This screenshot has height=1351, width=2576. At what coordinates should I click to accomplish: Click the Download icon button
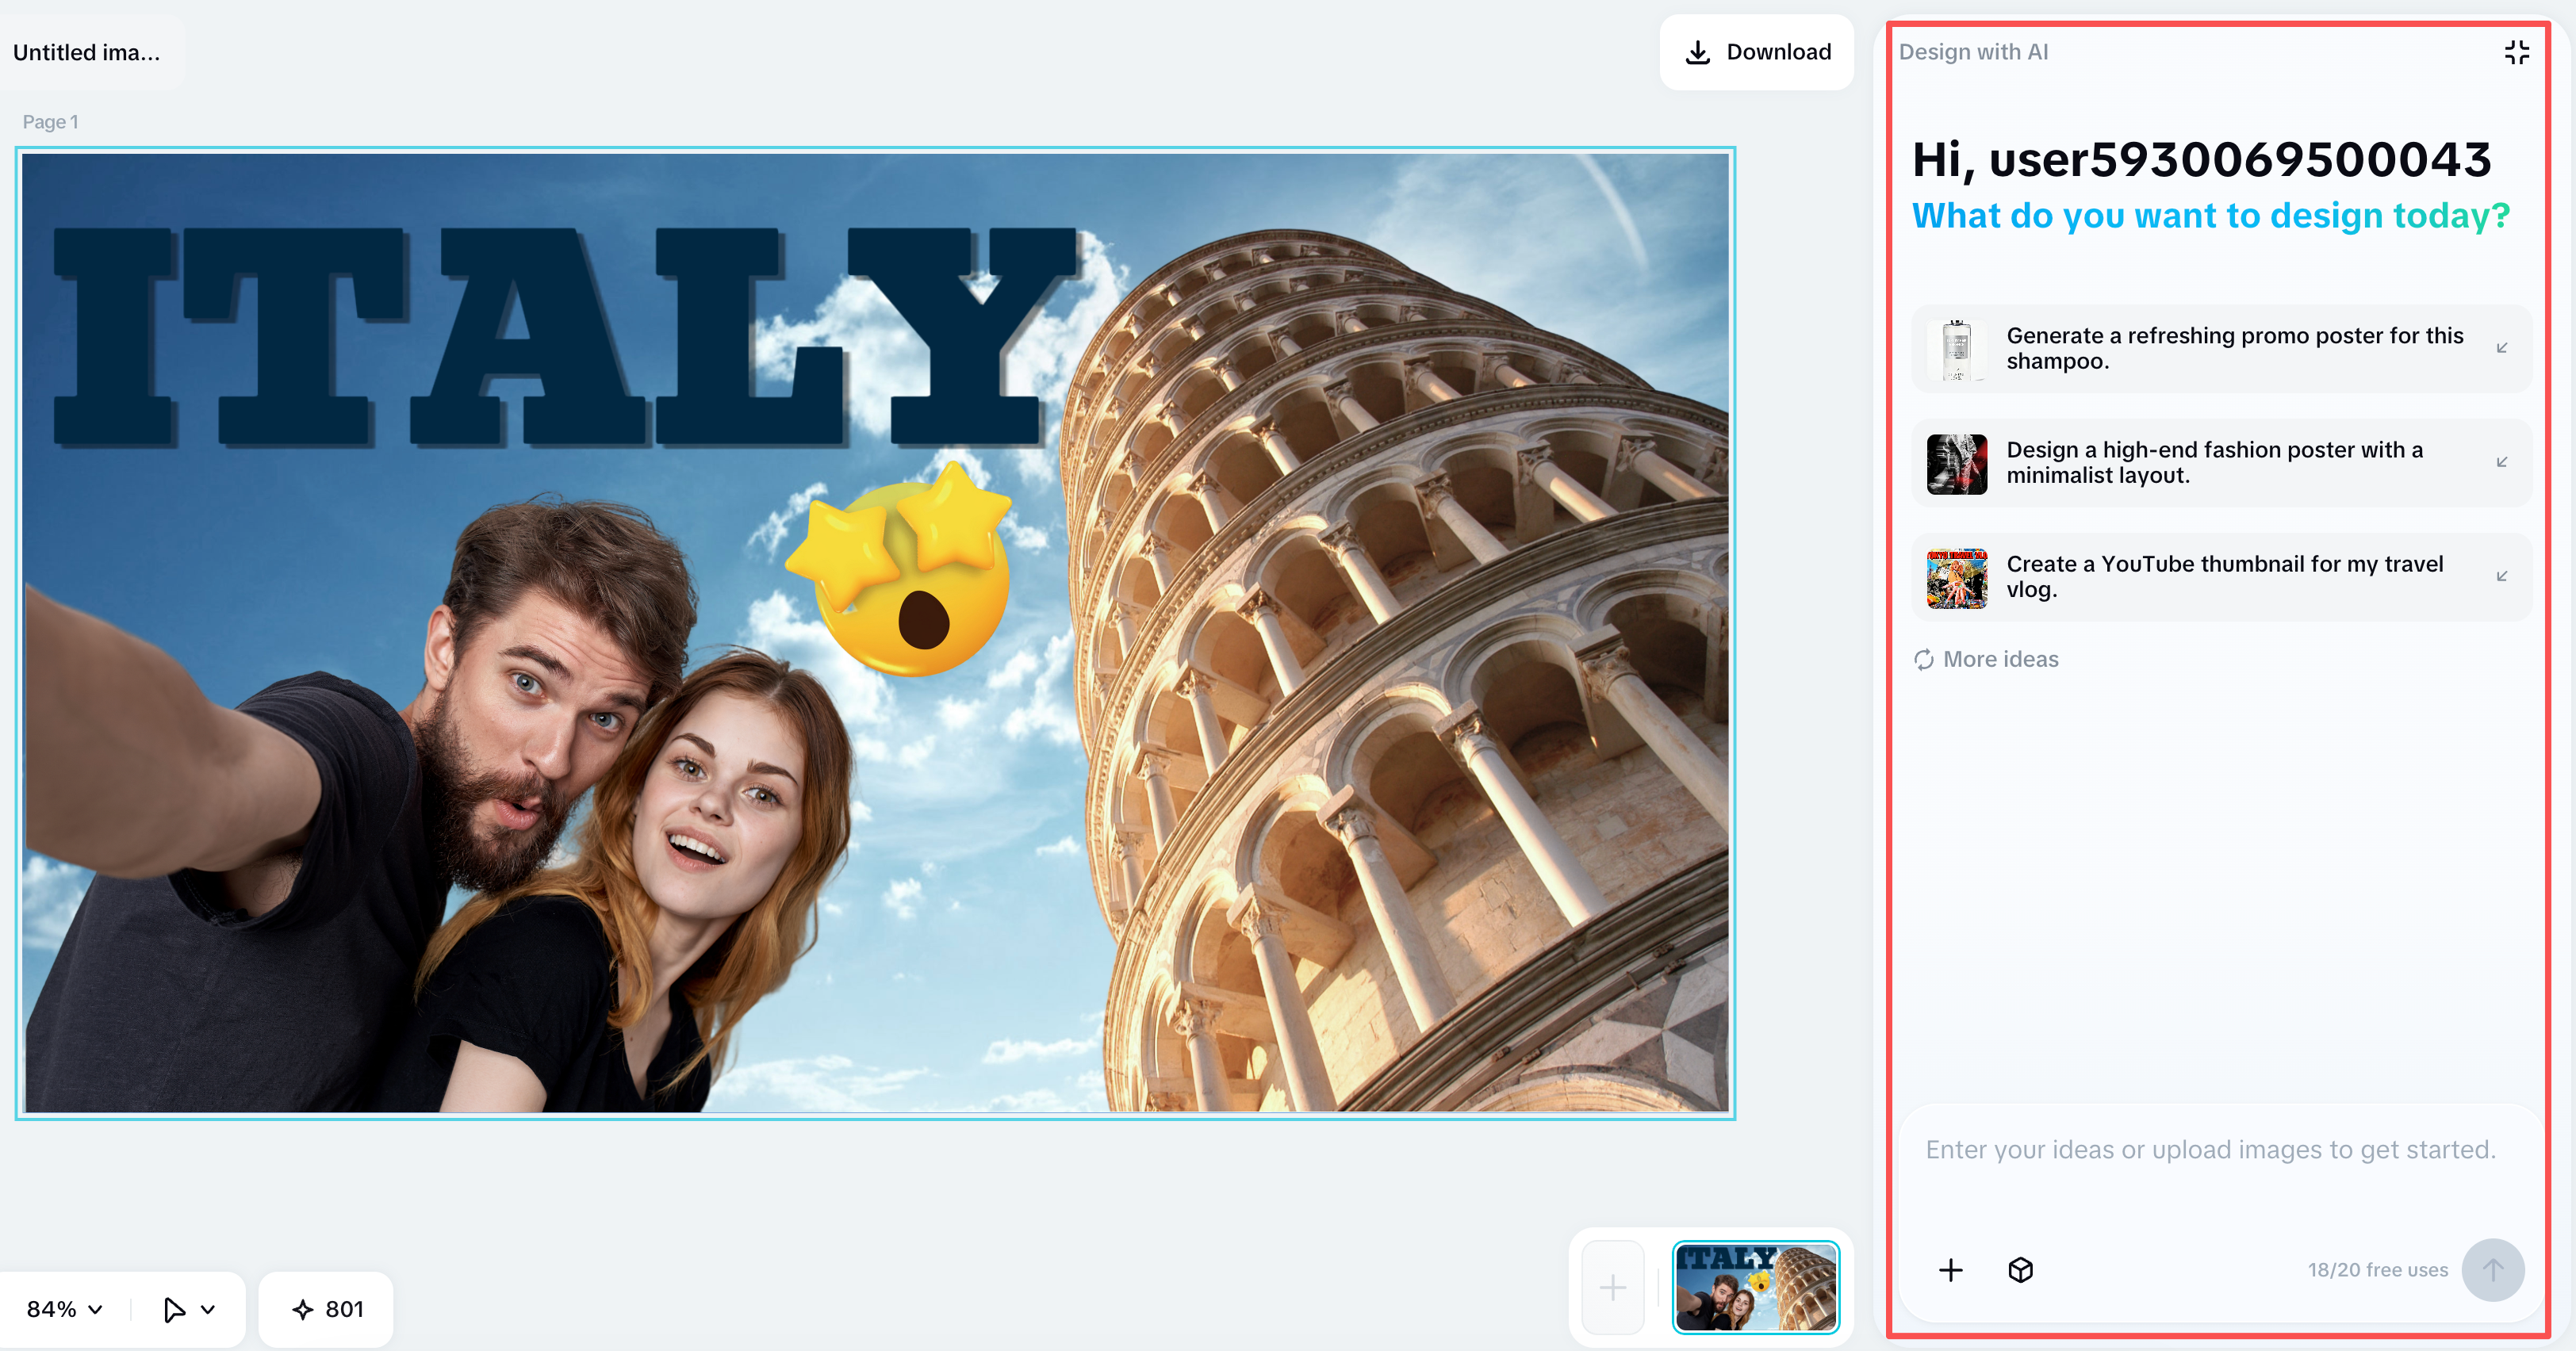1697,52
